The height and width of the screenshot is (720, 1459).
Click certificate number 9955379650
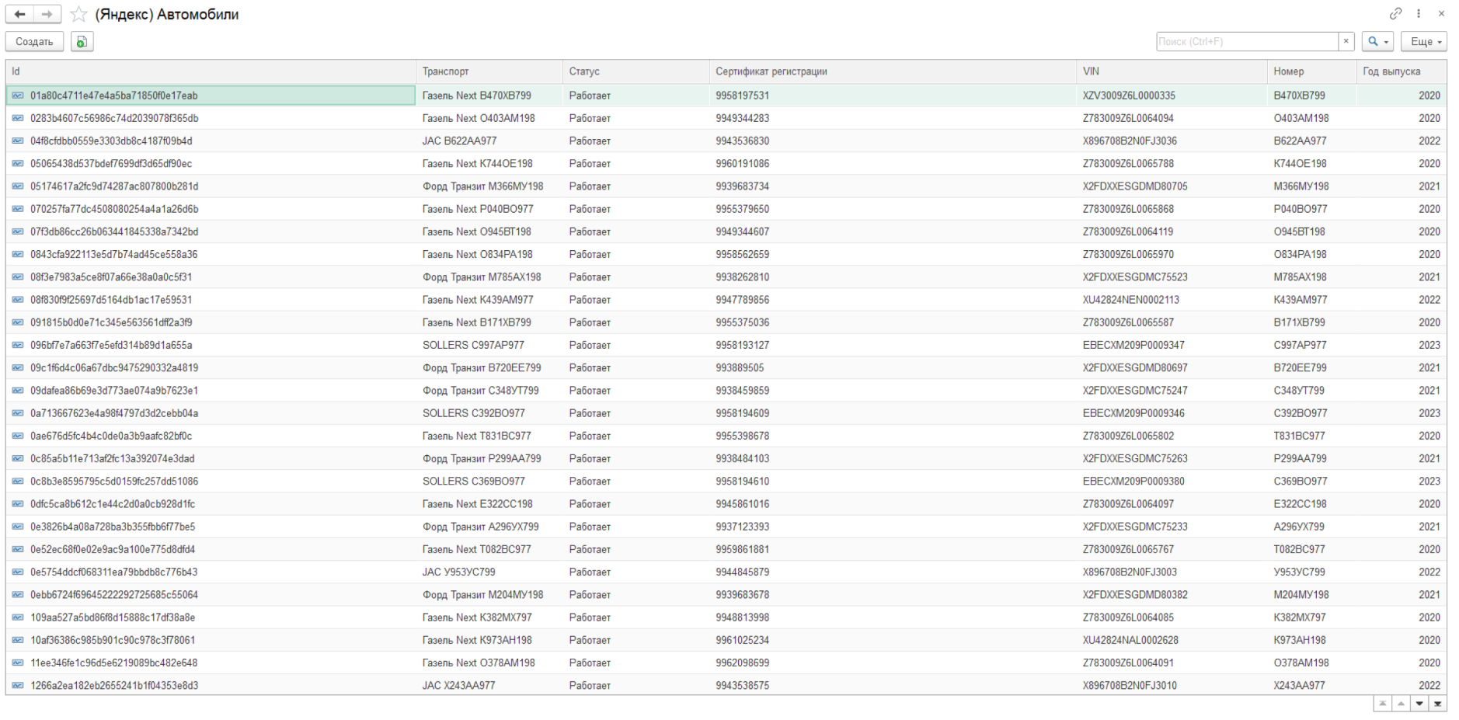(743, 209)
